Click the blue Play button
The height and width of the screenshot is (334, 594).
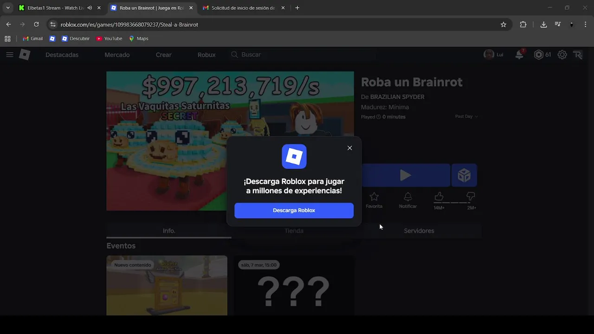(x=406, y=175)
